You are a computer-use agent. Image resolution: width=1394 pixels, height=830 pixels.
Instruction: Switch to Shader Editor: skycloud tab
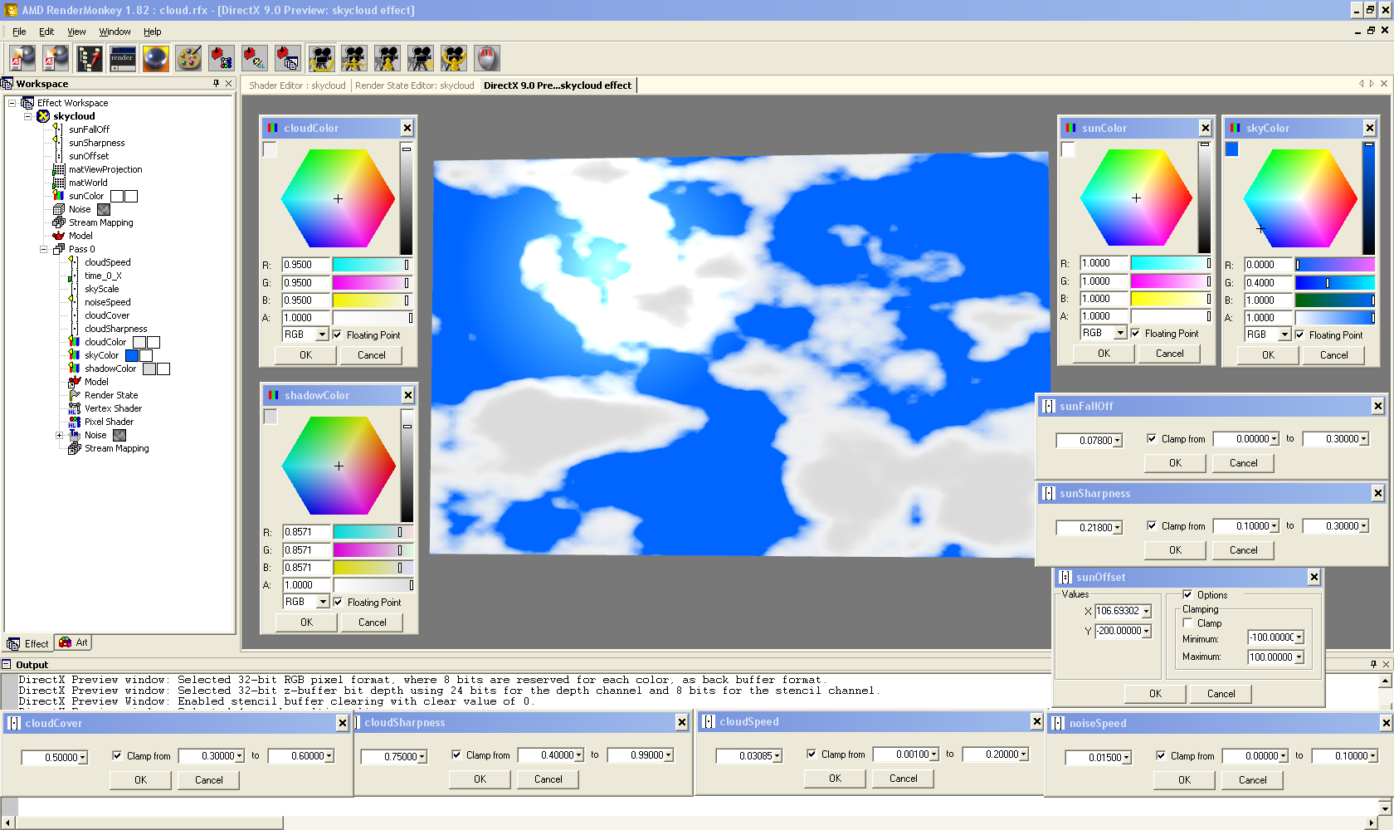pyautogui.click(x=297, y=85)
